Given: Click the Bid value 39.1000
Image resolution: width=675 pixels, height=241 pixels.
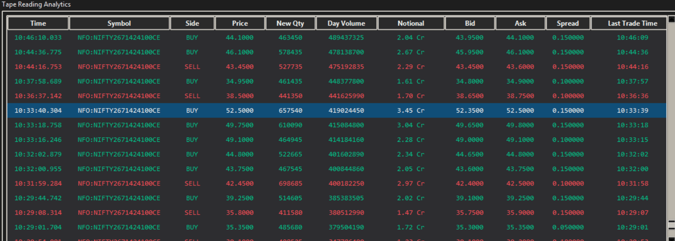Looking at the screenshot, I should pos(470,198).
